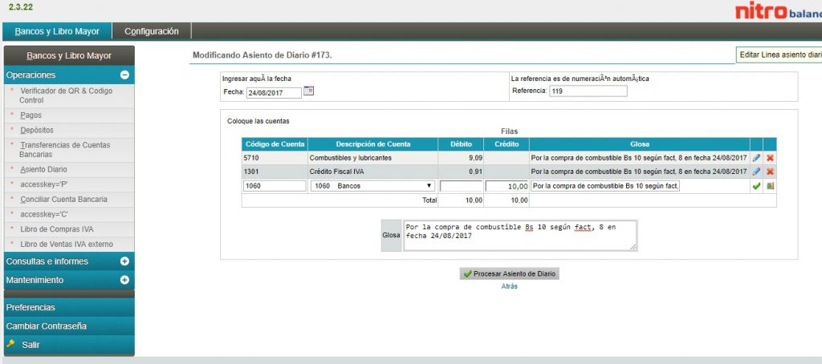This screenshot has height=364, width=822.
Task: Click the key icon beside Salir
Action: pos(11,345)
